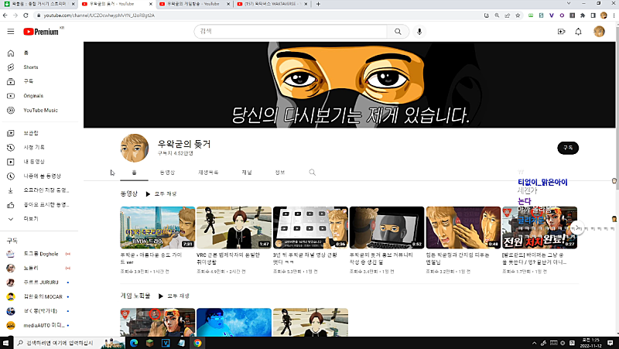
Task: Go to Shorts in the sidebar
Action: click(30, 67)
